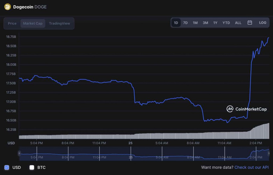Open the Check out our API link
The image size is (273, 175).
pos(251,167)
